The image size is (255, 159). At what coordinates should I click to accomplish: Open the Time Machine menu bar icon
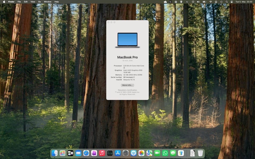(x=221, y=2)
